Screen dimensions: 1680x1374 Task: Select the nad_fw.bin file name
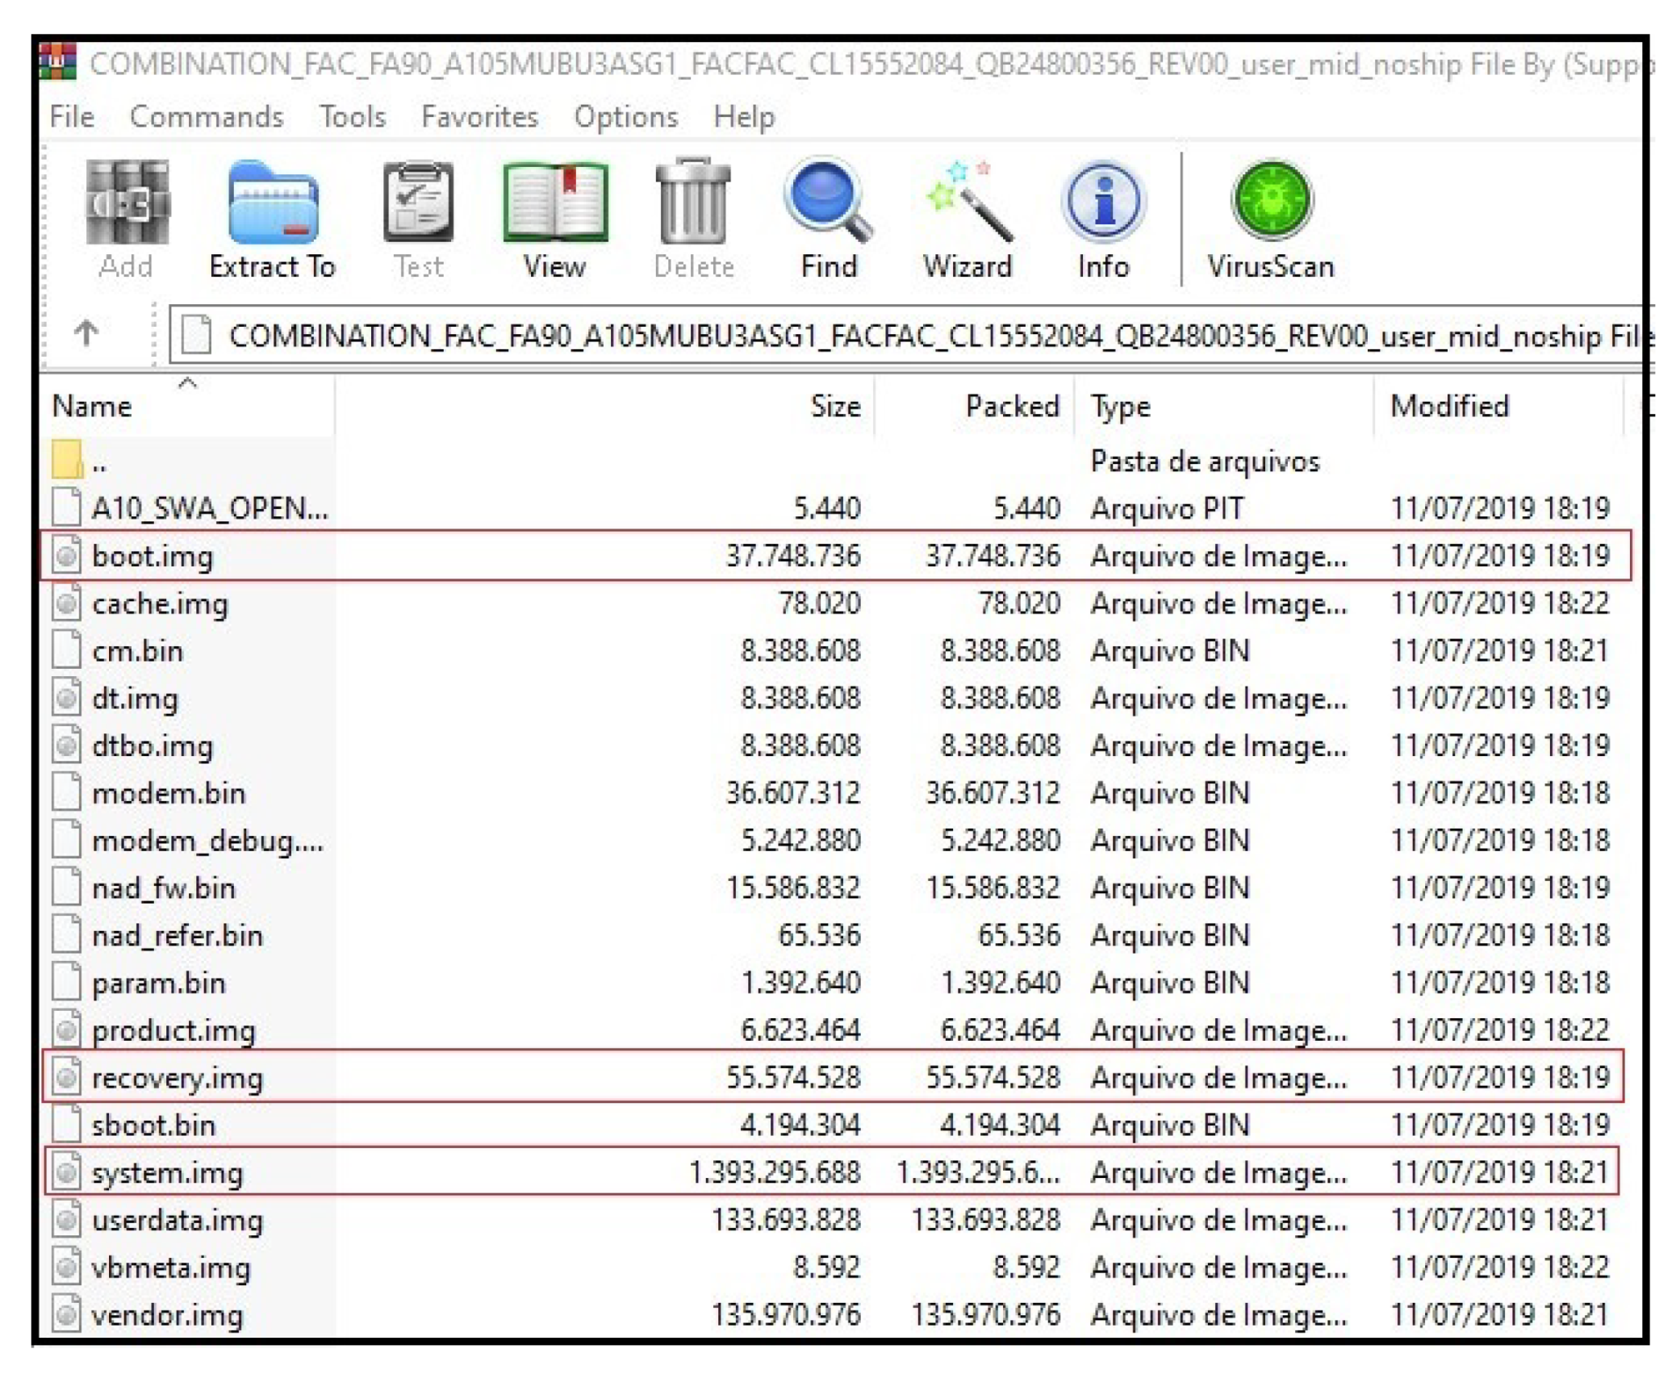click(164, 887)
